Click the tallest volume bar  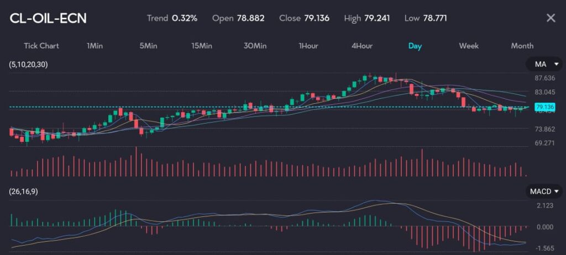(x=135, y=162)
